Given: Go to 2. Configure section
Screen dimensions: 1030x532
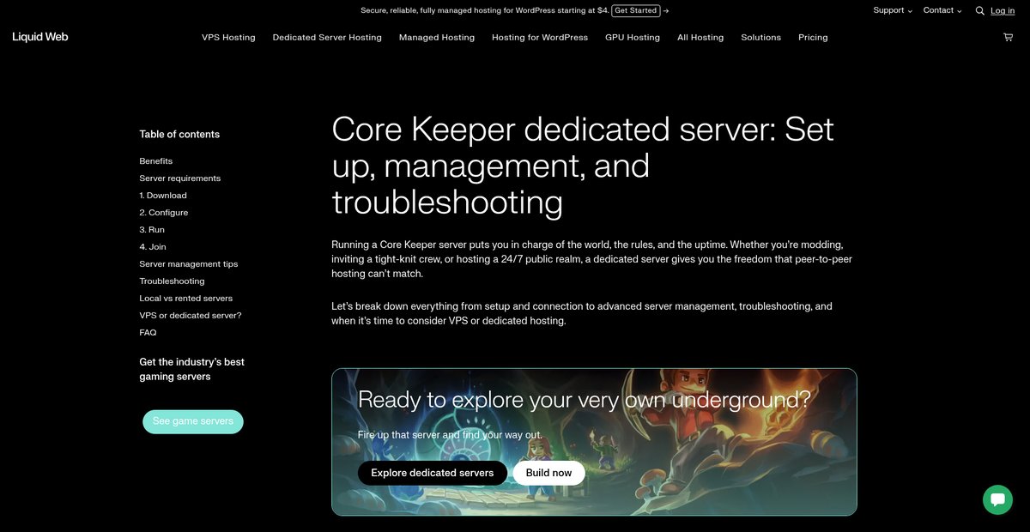Looking at the screenshot, I should (164, 213).
